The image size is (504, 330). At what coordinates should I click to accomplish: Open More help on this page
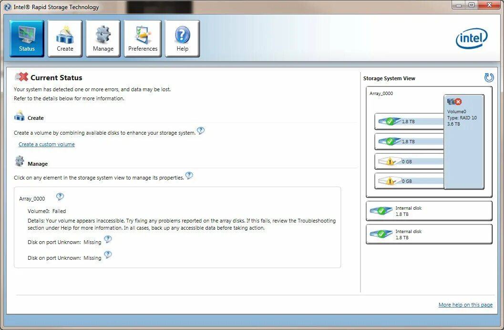coord(465,305)
